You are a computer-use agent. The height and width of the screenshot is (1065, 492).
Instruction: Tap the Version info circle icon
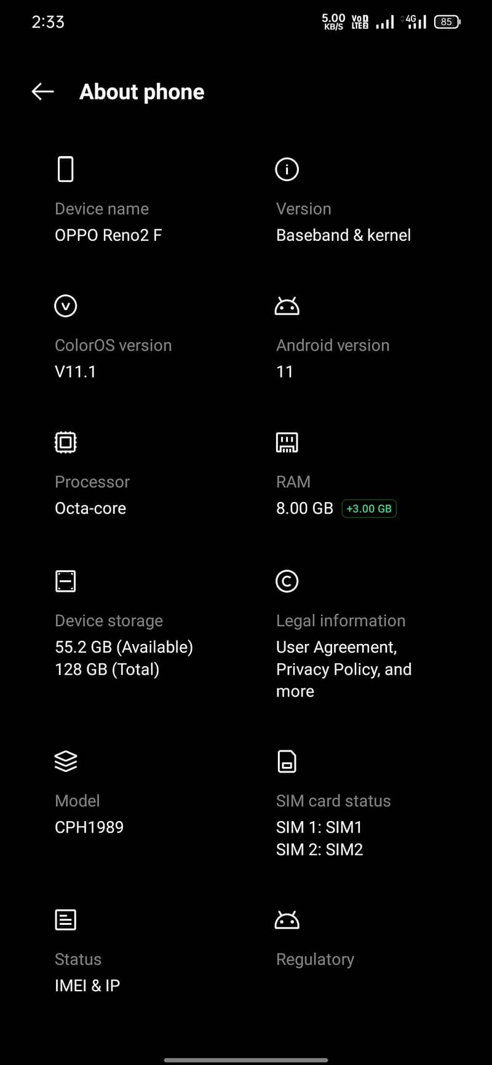click(287, 169)
